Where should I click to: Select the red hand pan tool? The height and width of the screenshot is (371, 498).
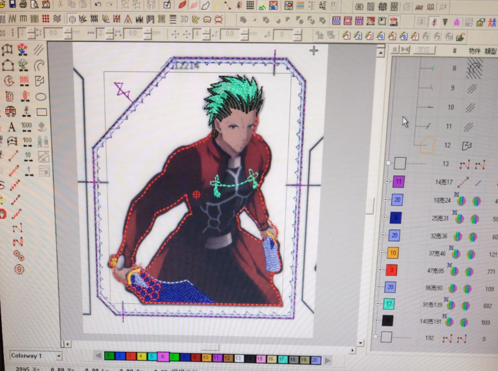(3, 214)
